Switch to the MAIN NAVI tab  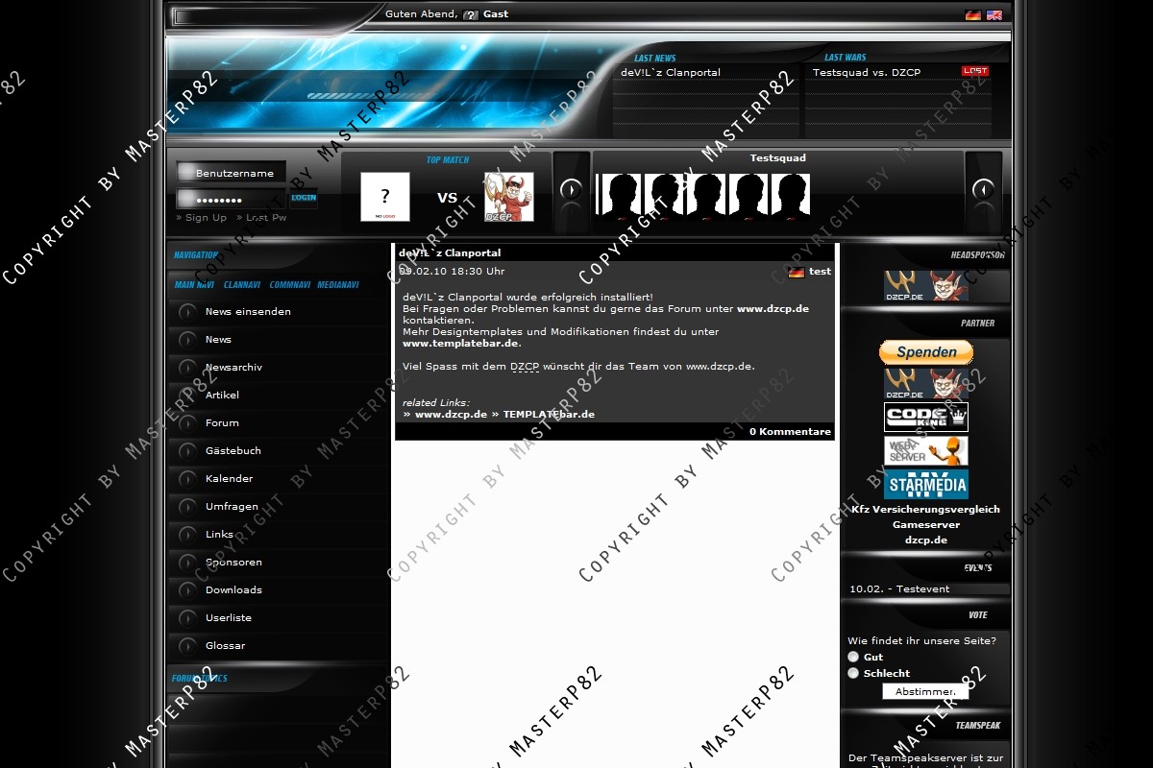194,285
